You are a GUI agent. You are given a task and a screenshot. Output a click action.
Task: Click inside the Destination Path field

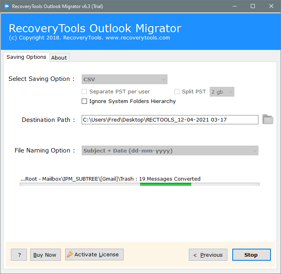pos(170,119)
